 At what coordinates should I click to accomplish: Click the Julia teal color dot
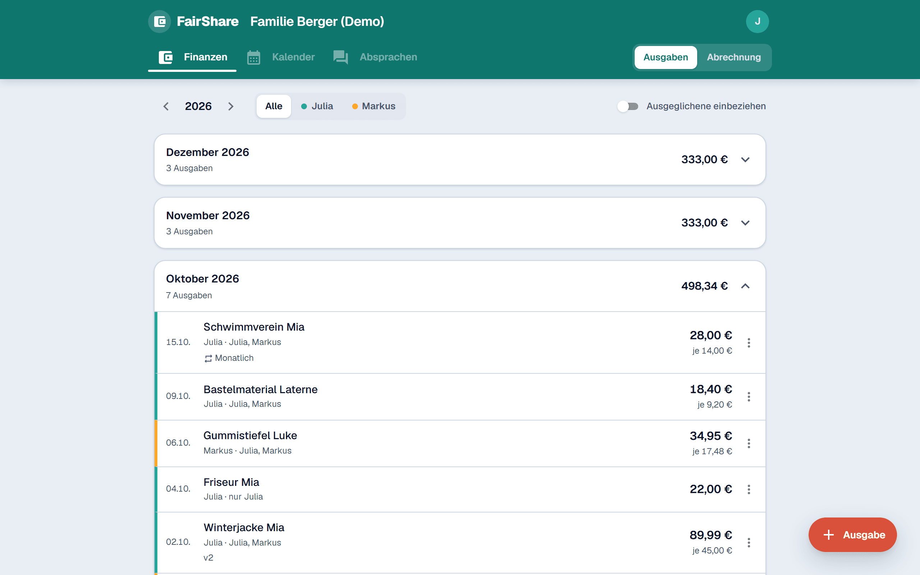click(304, 106)
